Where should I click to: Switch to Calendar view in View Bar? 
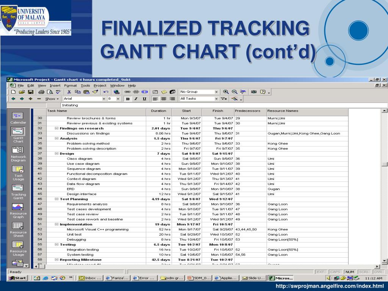[18, 118]
